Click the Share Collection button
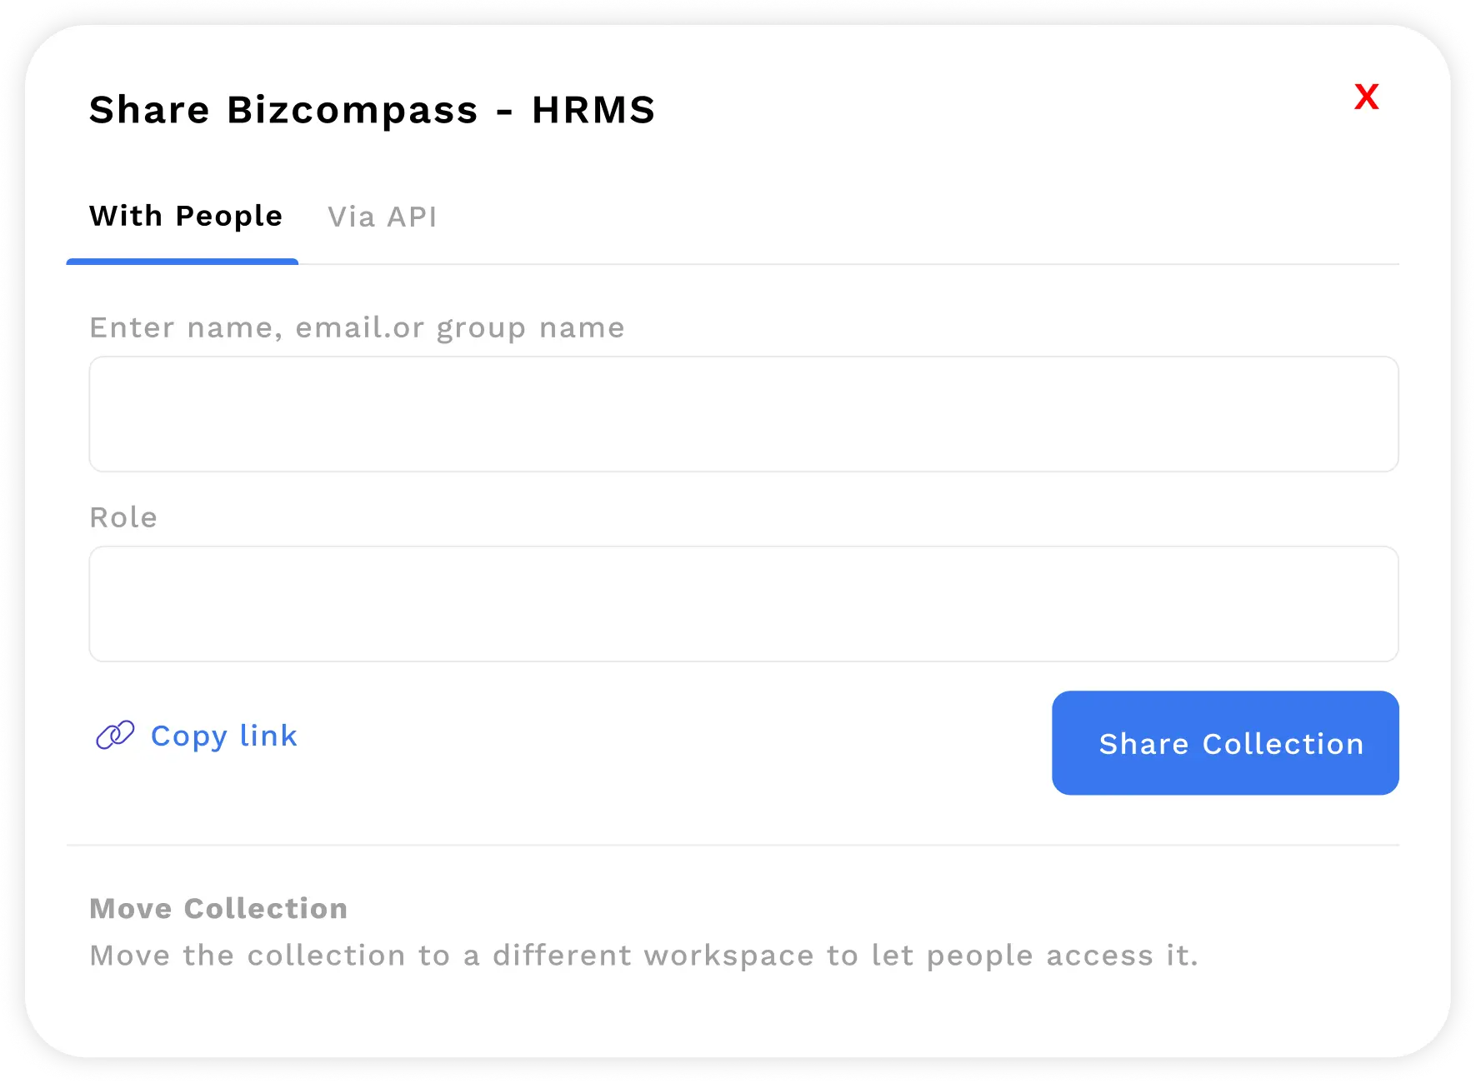Screen dimensions: 1476x1083 pyautogui.click(x=1224, y=743)
